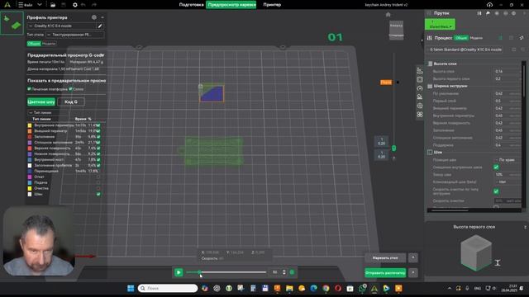Click the horizontal move progress slider

[x=226, y=272]
